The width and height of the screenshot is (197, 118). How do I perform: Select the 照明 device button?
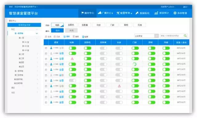(x=126, y=25)
